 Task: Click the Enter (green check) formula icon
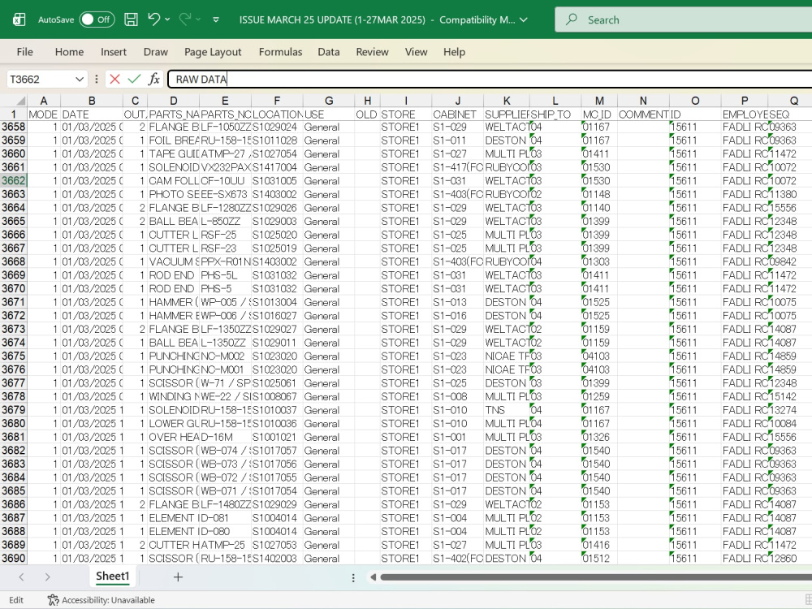(135, 80)
